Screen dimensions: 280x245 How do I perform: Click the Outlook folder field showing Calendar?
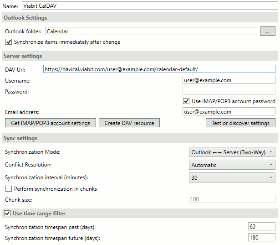151,31
